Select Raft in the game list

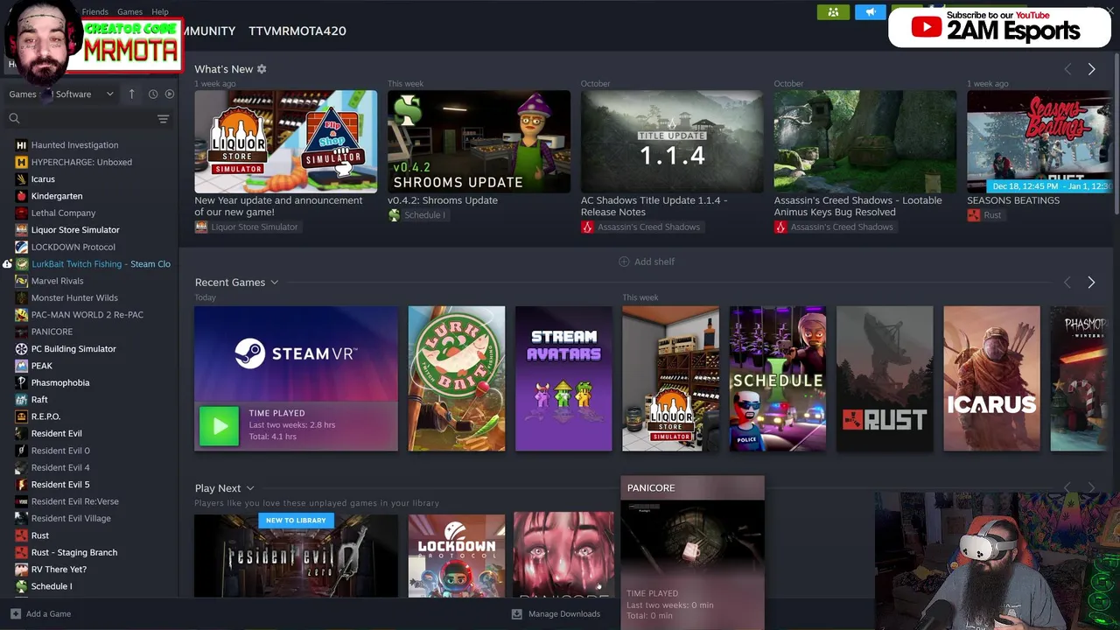[x=39, y=399]
